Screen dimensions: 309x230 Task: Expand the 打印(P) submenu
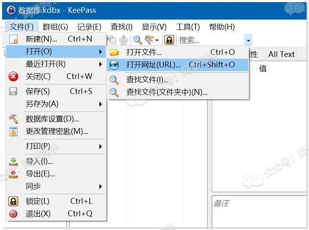click(x=56, y=146)
